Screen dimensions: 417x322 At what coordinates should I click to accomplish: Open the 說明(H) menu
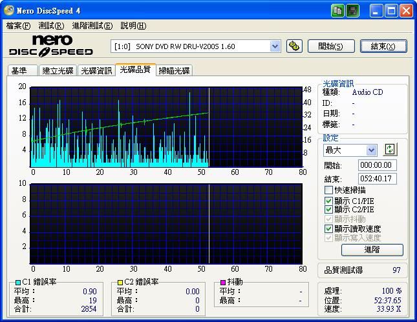coord(133,26)
